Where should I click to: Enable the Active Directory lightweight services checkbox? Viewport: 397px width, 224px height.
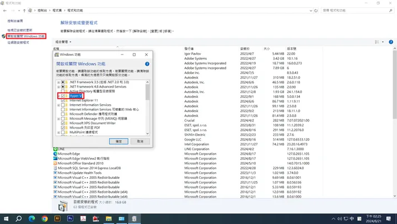pos(63,91)
